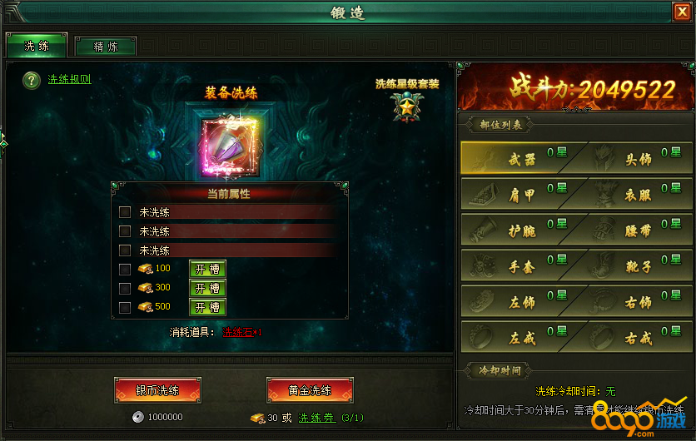Choose the 衣服 clothing slot
Viewport: 696px width, 441px height.
[634, 195]
